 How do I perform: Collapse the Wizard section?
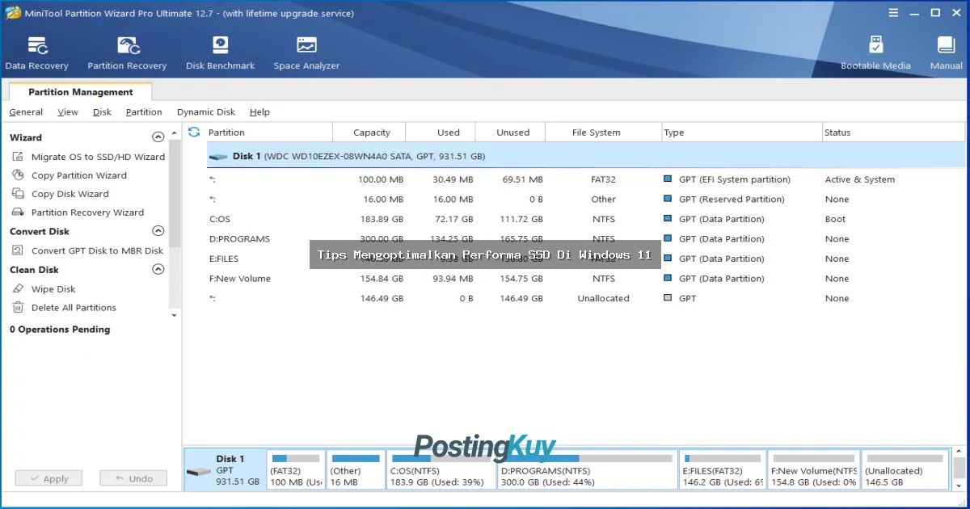pos(158,137)
